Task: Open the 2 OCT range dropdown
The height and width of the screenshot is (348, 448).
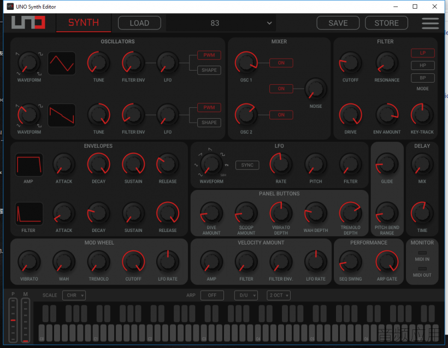Action: (279, 295)
